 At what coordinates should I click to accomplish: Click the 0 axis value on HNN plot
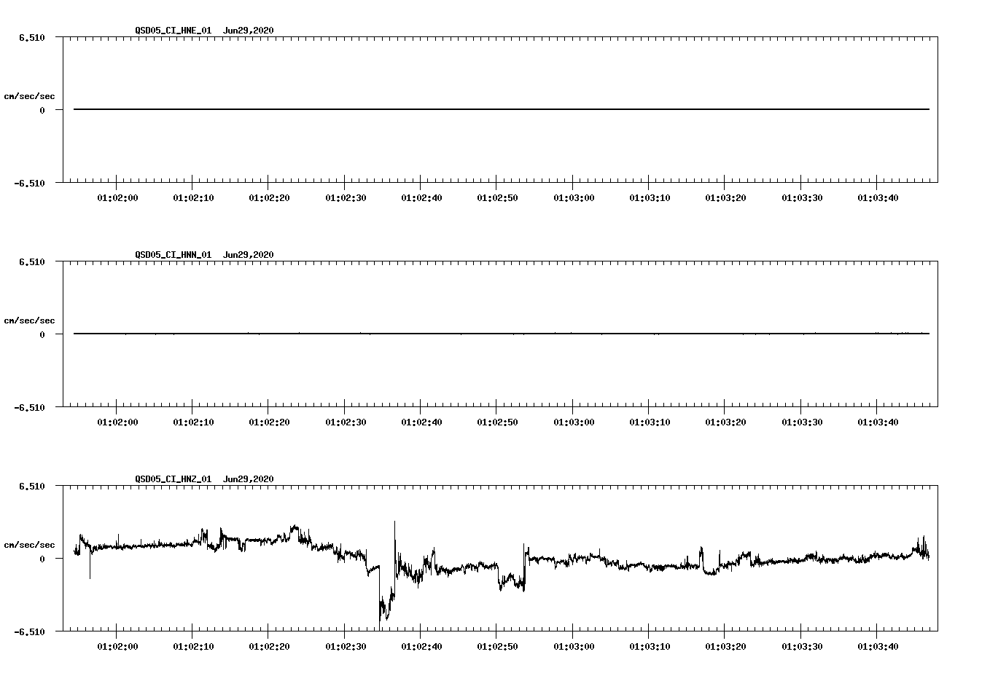pyautogui.click(x=42, y=335)
